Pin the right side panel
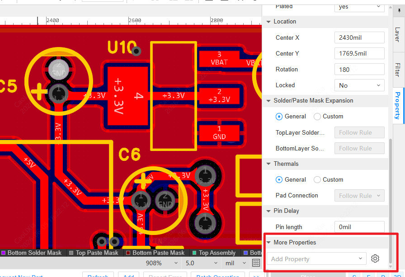Viewport: 405px width, 277px height. 399,11
